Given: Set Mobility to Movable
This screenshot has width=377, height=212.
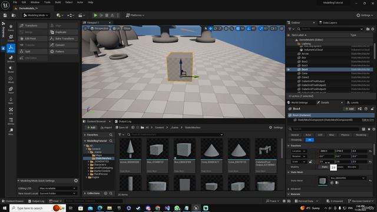Looking at the screenshot, I should coord(352,167).
